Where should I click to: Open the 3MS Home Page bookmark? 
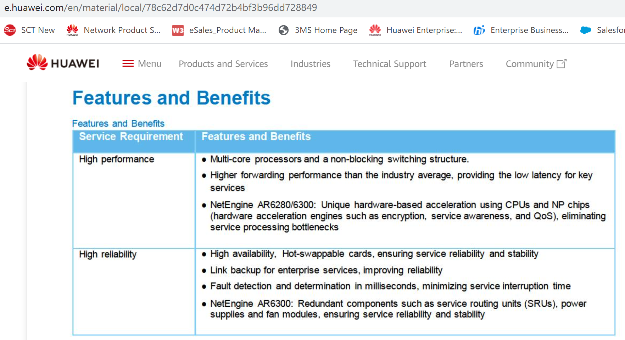click(x=318, y=30)
